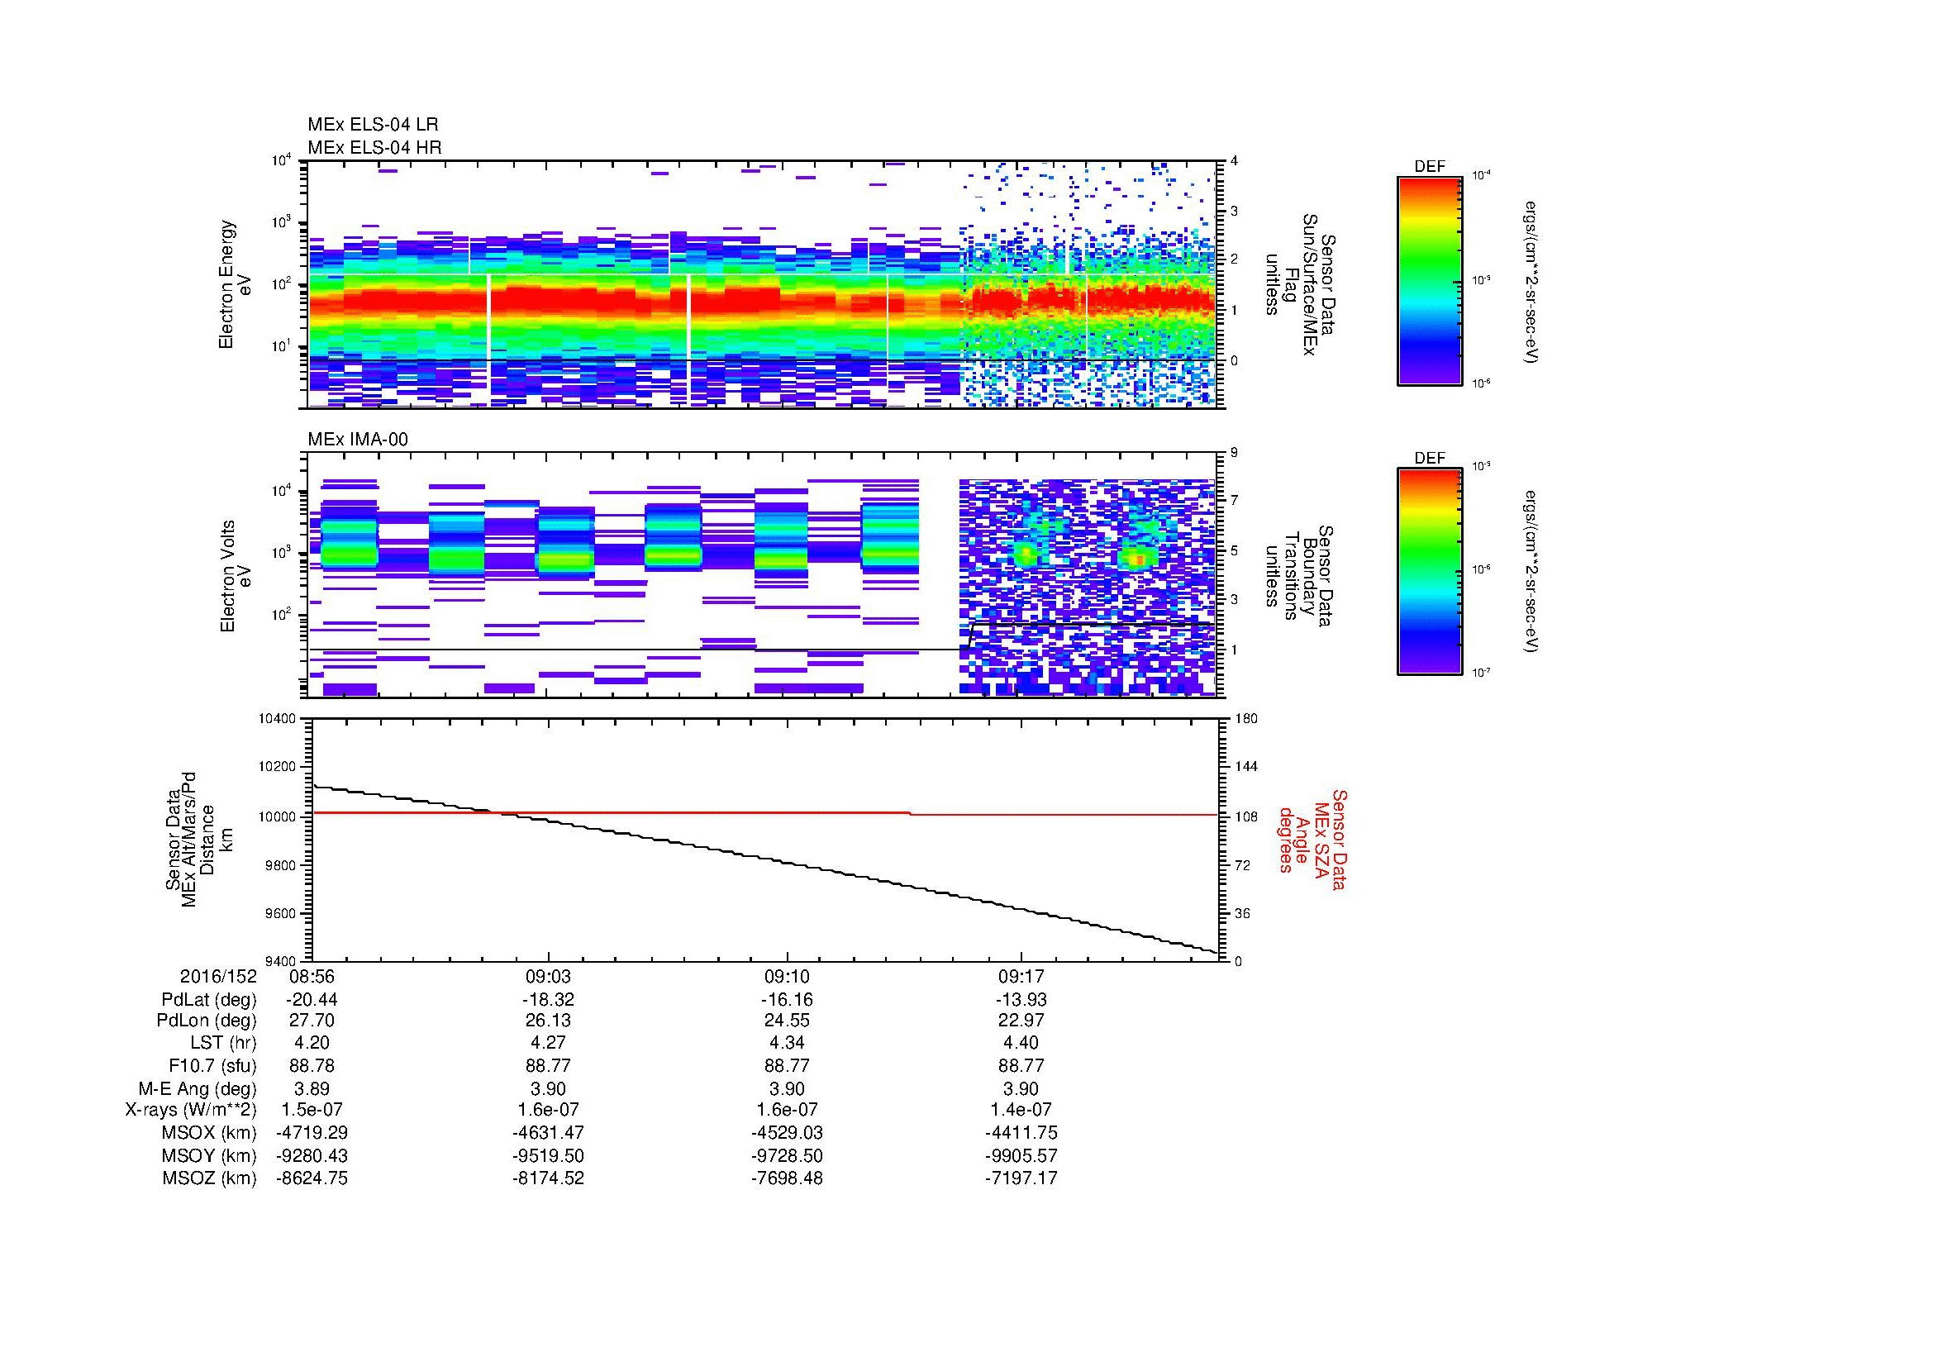Click the LST value '4.40'
This screenshot has height=1366, width=1933.
[x=1021, y=1043]
